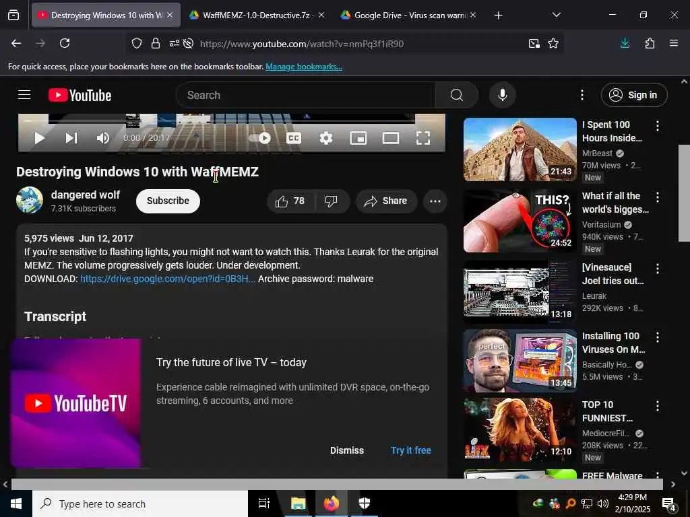Open options menu for MrBeast video
The image size is (690, 517).
click(x=657, y=126)
